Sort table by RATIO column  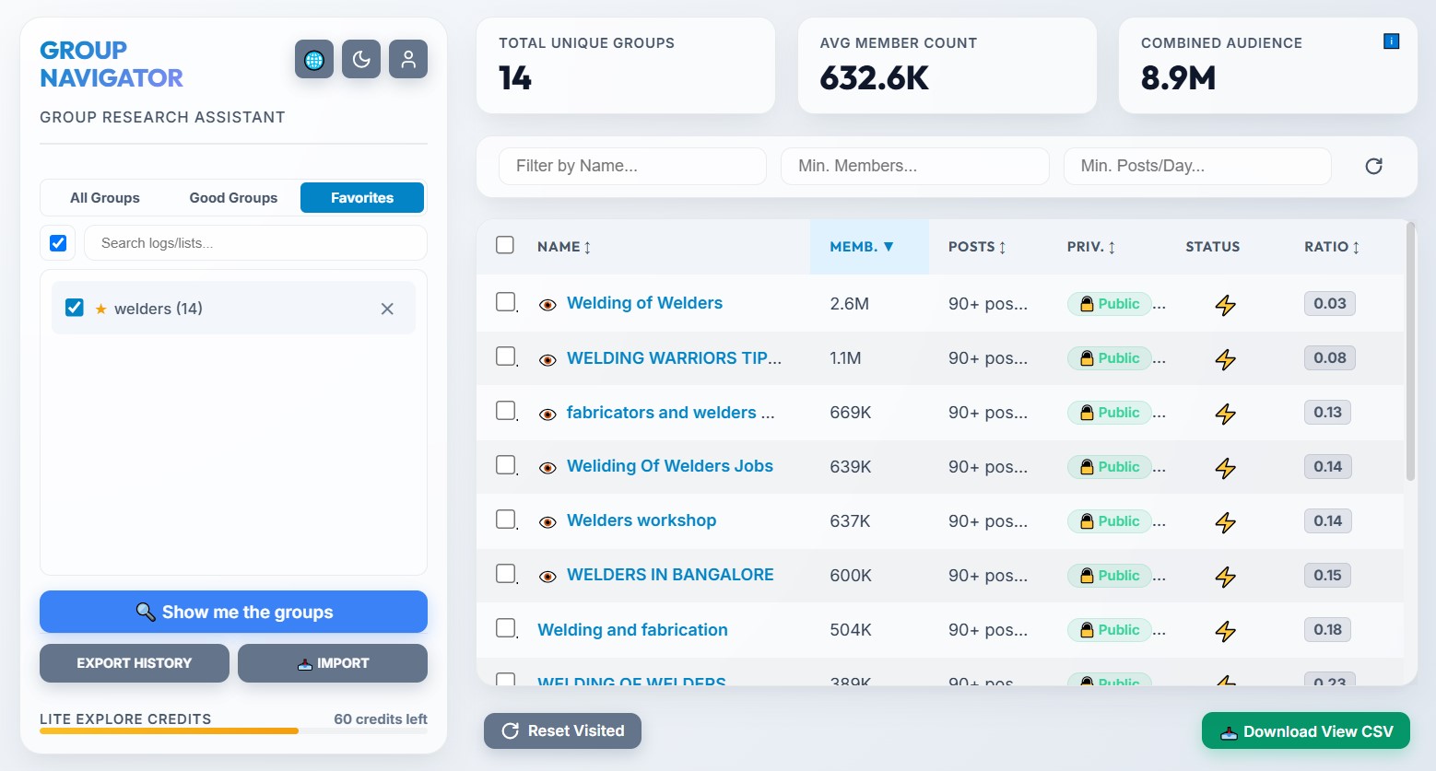(1332, 247)
